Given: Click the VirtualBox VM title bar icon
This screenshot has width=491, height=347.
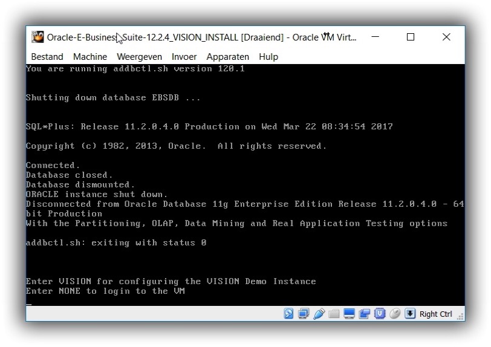Looking at the screenshot, I should click(x=37, y=37).
